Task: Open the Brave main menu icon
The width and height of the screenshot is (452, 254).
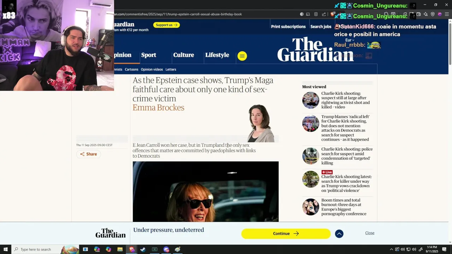Action: coord(447,14)
